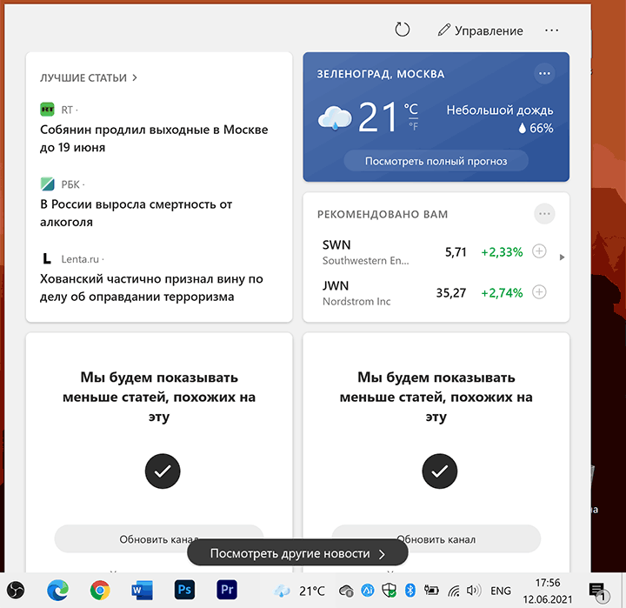This screenshot has width=626, height=608.
Task: Click checkmark circle in right feedback card
Action: coord(440,471)
